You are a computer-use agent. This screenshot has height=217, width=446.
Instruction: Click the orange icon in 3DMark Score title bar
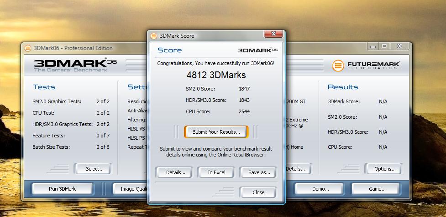(153, 36)
